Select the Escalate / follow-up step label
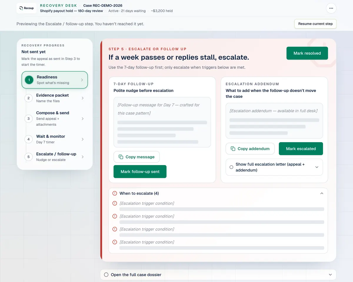The height and width of the screenshot is (282, 353). point(56,154)
